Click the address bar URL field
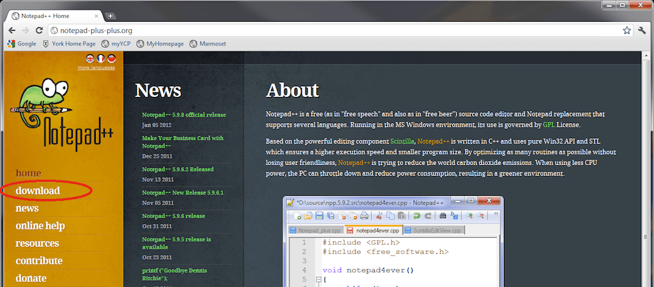Viewport: 654px width, 287px height. (340, 31)
